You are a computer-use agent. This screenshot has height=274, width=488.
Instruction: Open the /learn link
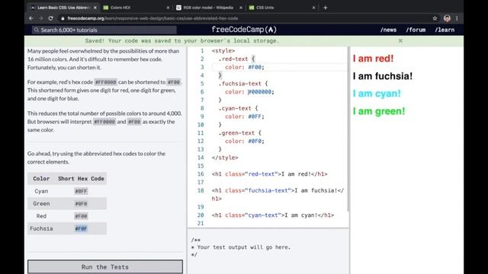(445, 30)
